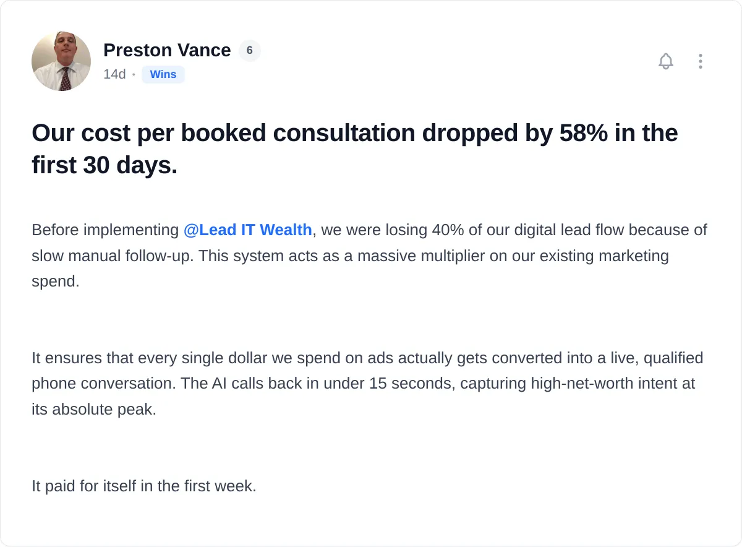Click the "its absolute peak." line

point(94,409)
